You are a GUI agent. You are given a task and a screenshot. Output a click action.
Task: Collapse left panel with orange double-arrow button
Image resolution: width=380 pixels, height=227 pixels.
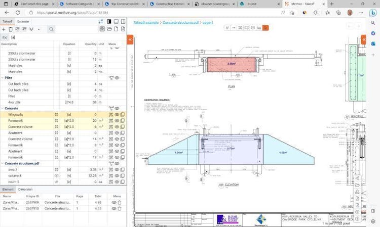click(x=130, y=39)
